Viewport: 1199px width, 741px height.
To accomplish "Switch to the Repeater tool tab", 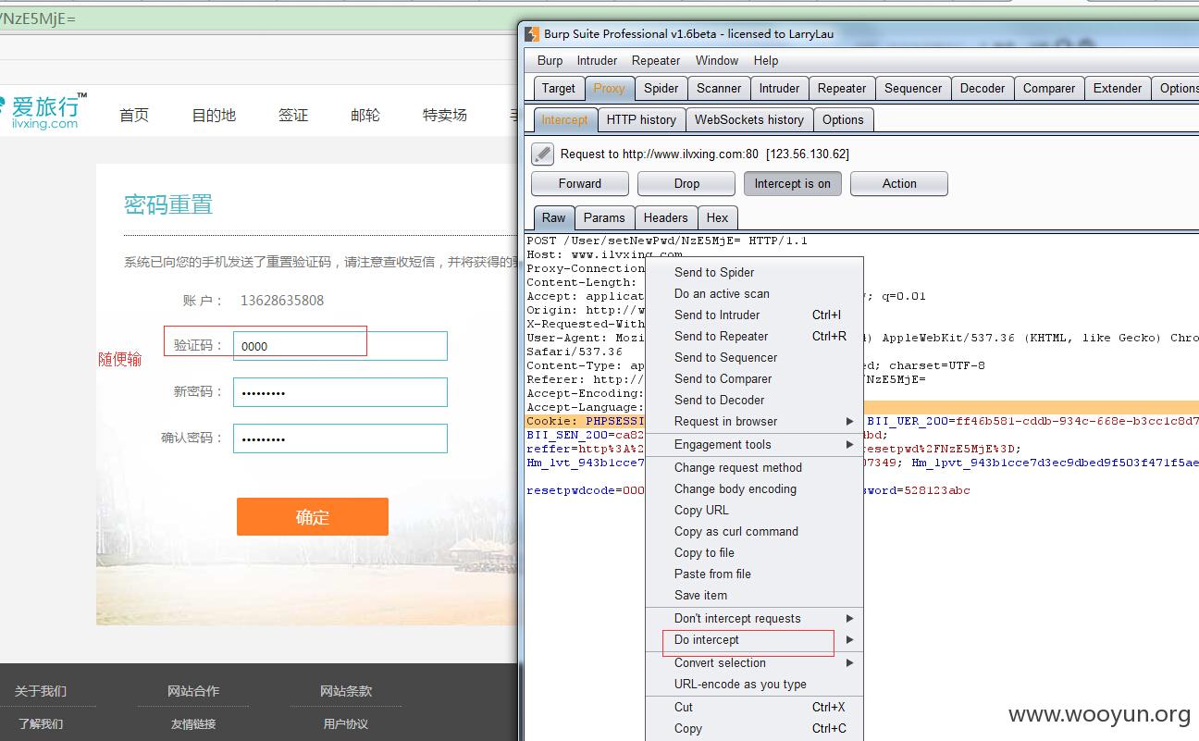I will click(x=842, y=88).
